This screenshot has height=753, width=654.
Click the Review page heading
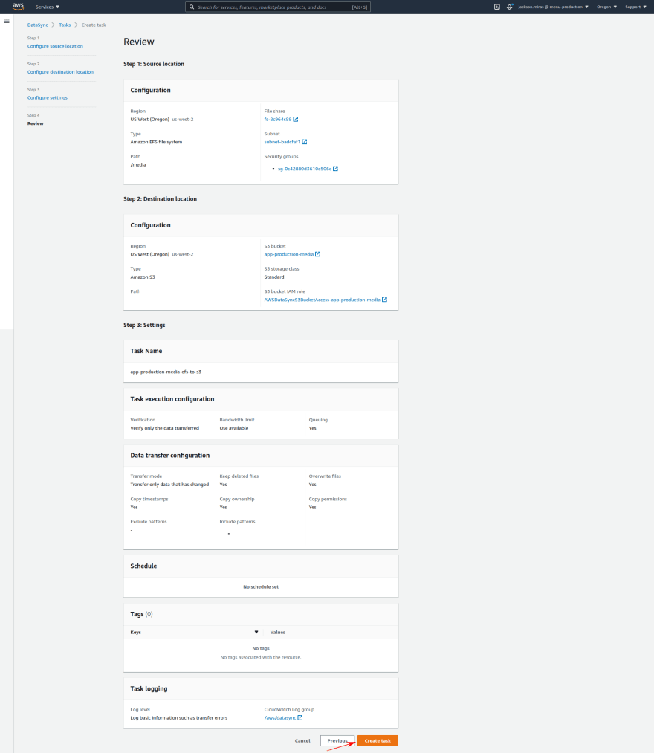(x=139, y=42)
